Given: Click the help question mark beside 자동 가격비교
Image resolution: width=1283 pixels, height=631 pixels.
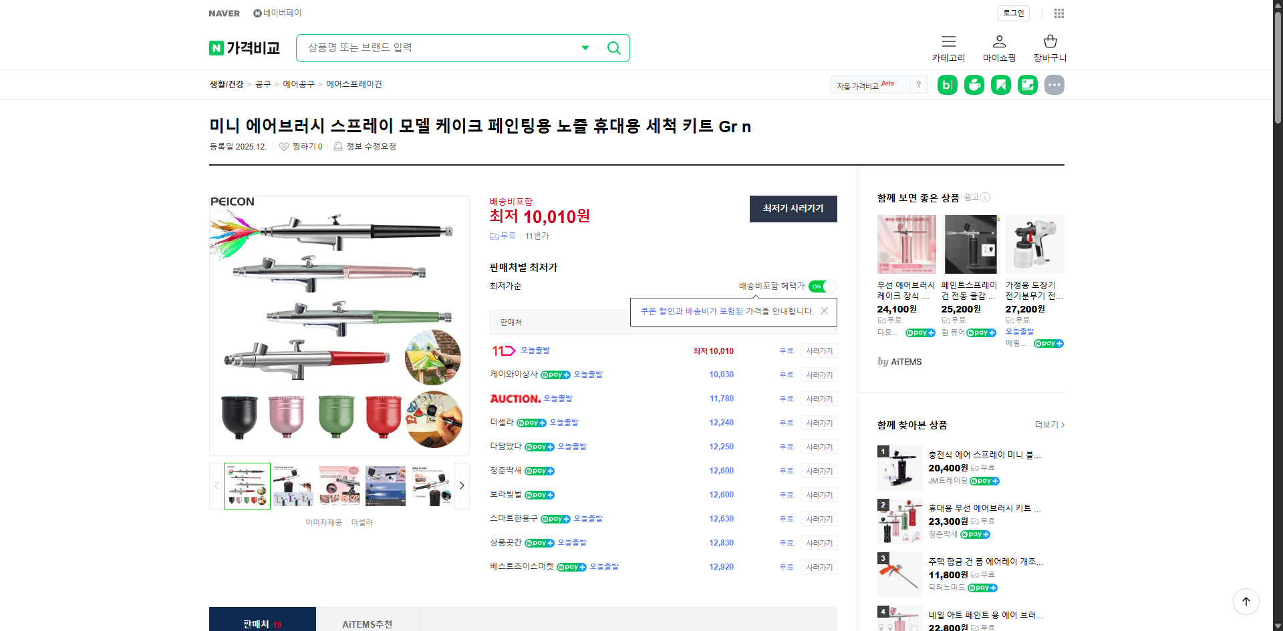Looking at the screenshot, I should pyautogui.click(x=919, y=84).
